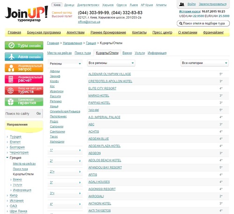Open the tourist site login globe button
234x214 pixels.
click(24, 90)
